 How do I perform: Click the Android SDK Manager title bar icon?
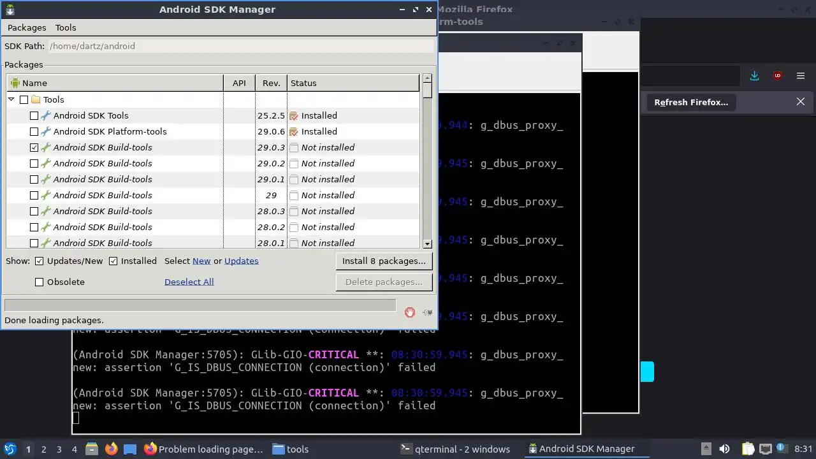coord(10,10)
